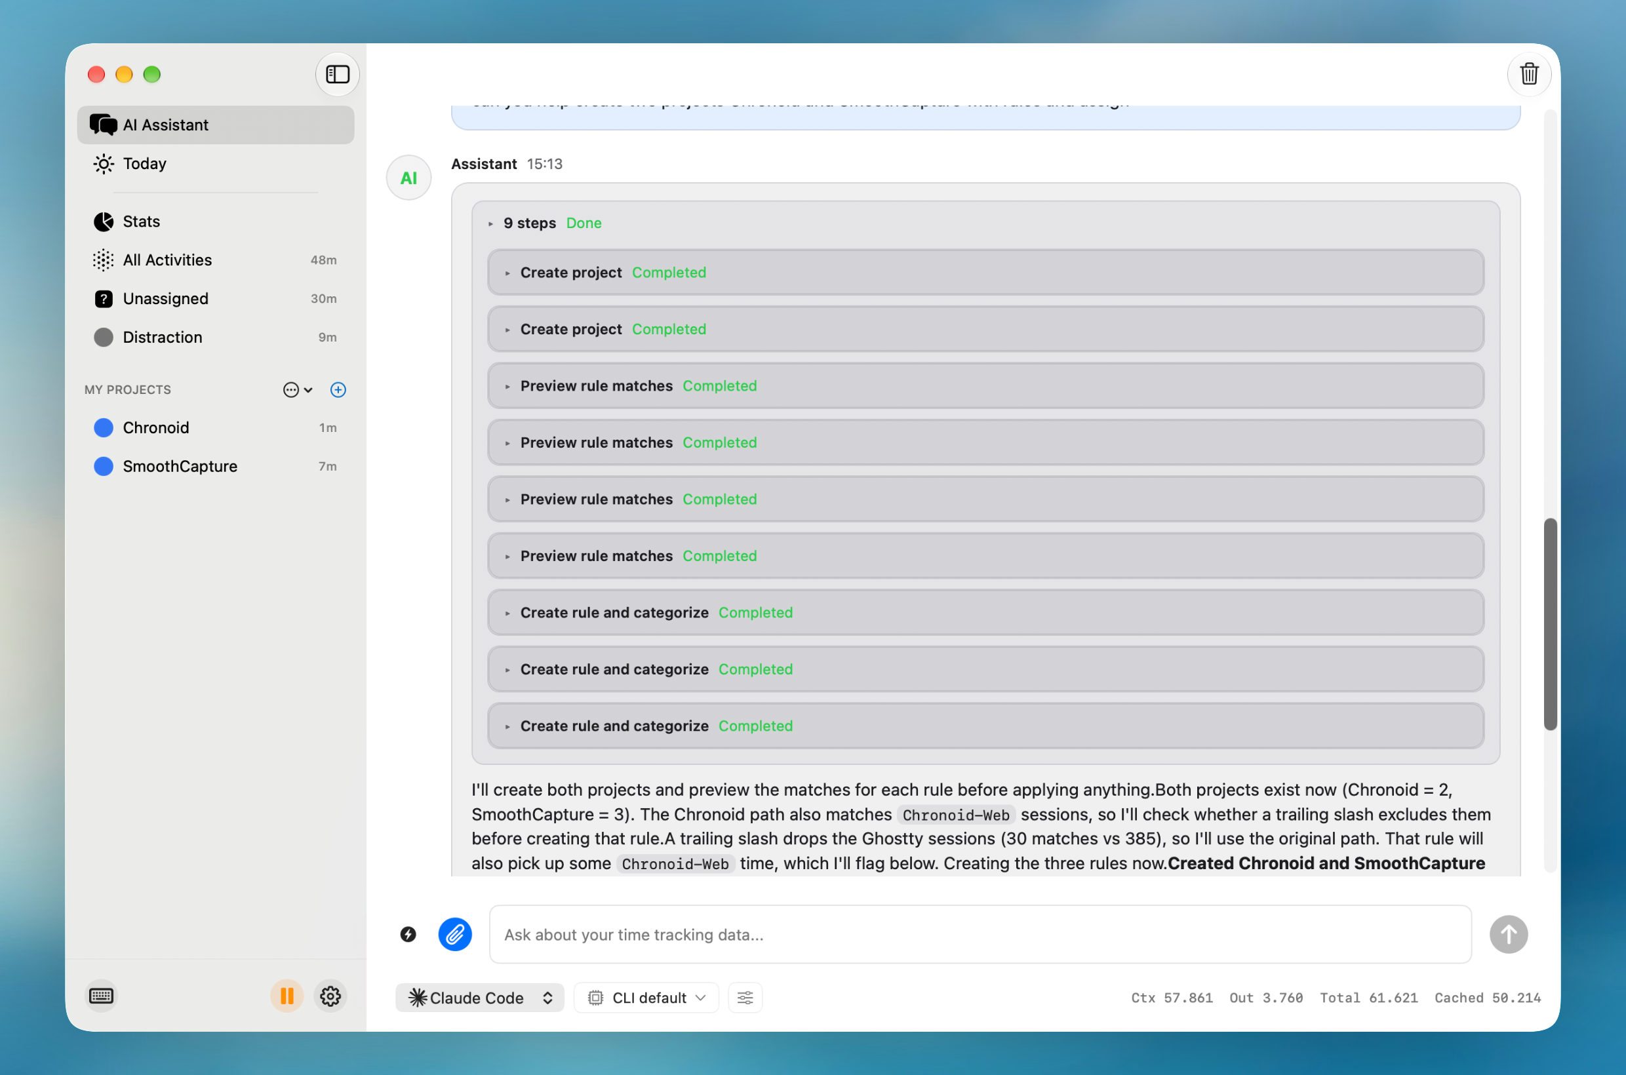1626x1075 pixels.
Task: Select the SmoothCapture project
Action: pyautogui.click(x=215, y=467)
